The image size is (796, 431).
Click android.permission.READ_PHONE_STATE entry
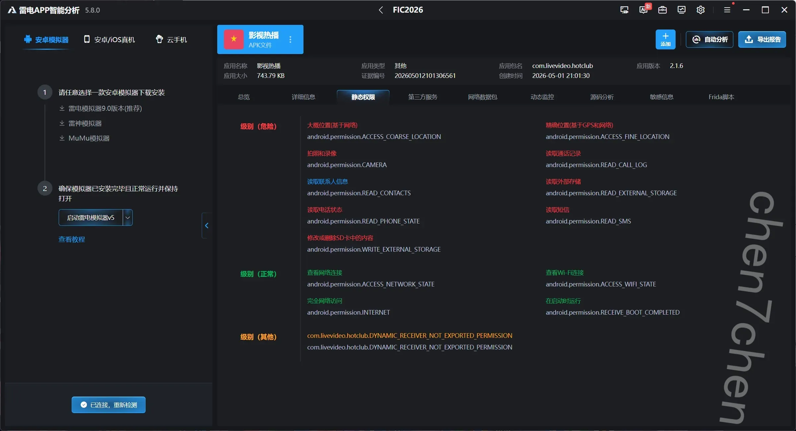click(364, 221)
